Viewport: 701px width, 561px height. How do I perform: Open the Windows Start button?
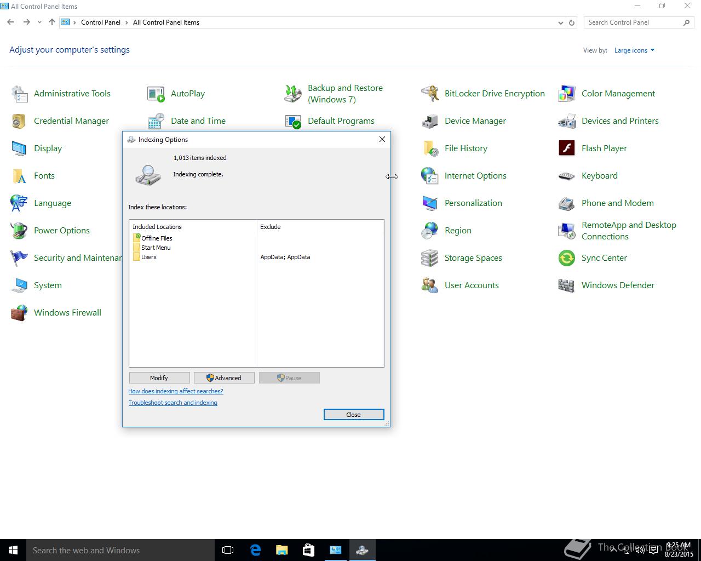[13, 550]
